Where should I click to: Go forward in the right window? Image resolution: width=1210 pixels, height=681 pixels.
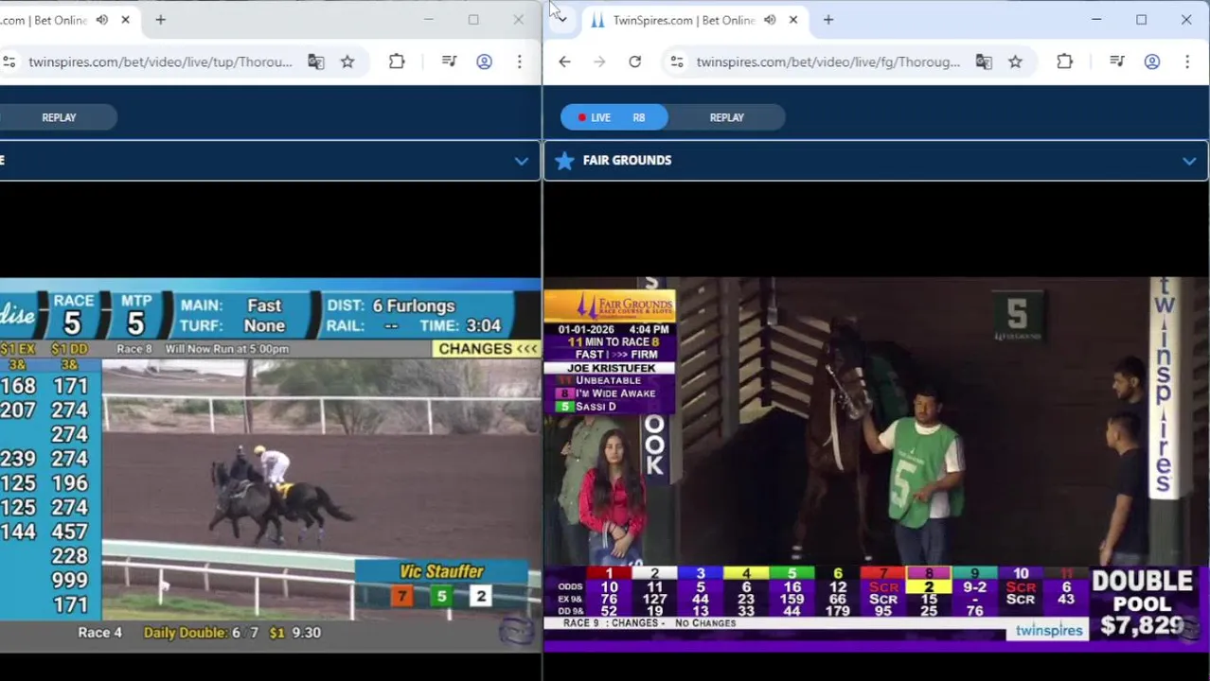pyautogui.click(x=599, y=61)
